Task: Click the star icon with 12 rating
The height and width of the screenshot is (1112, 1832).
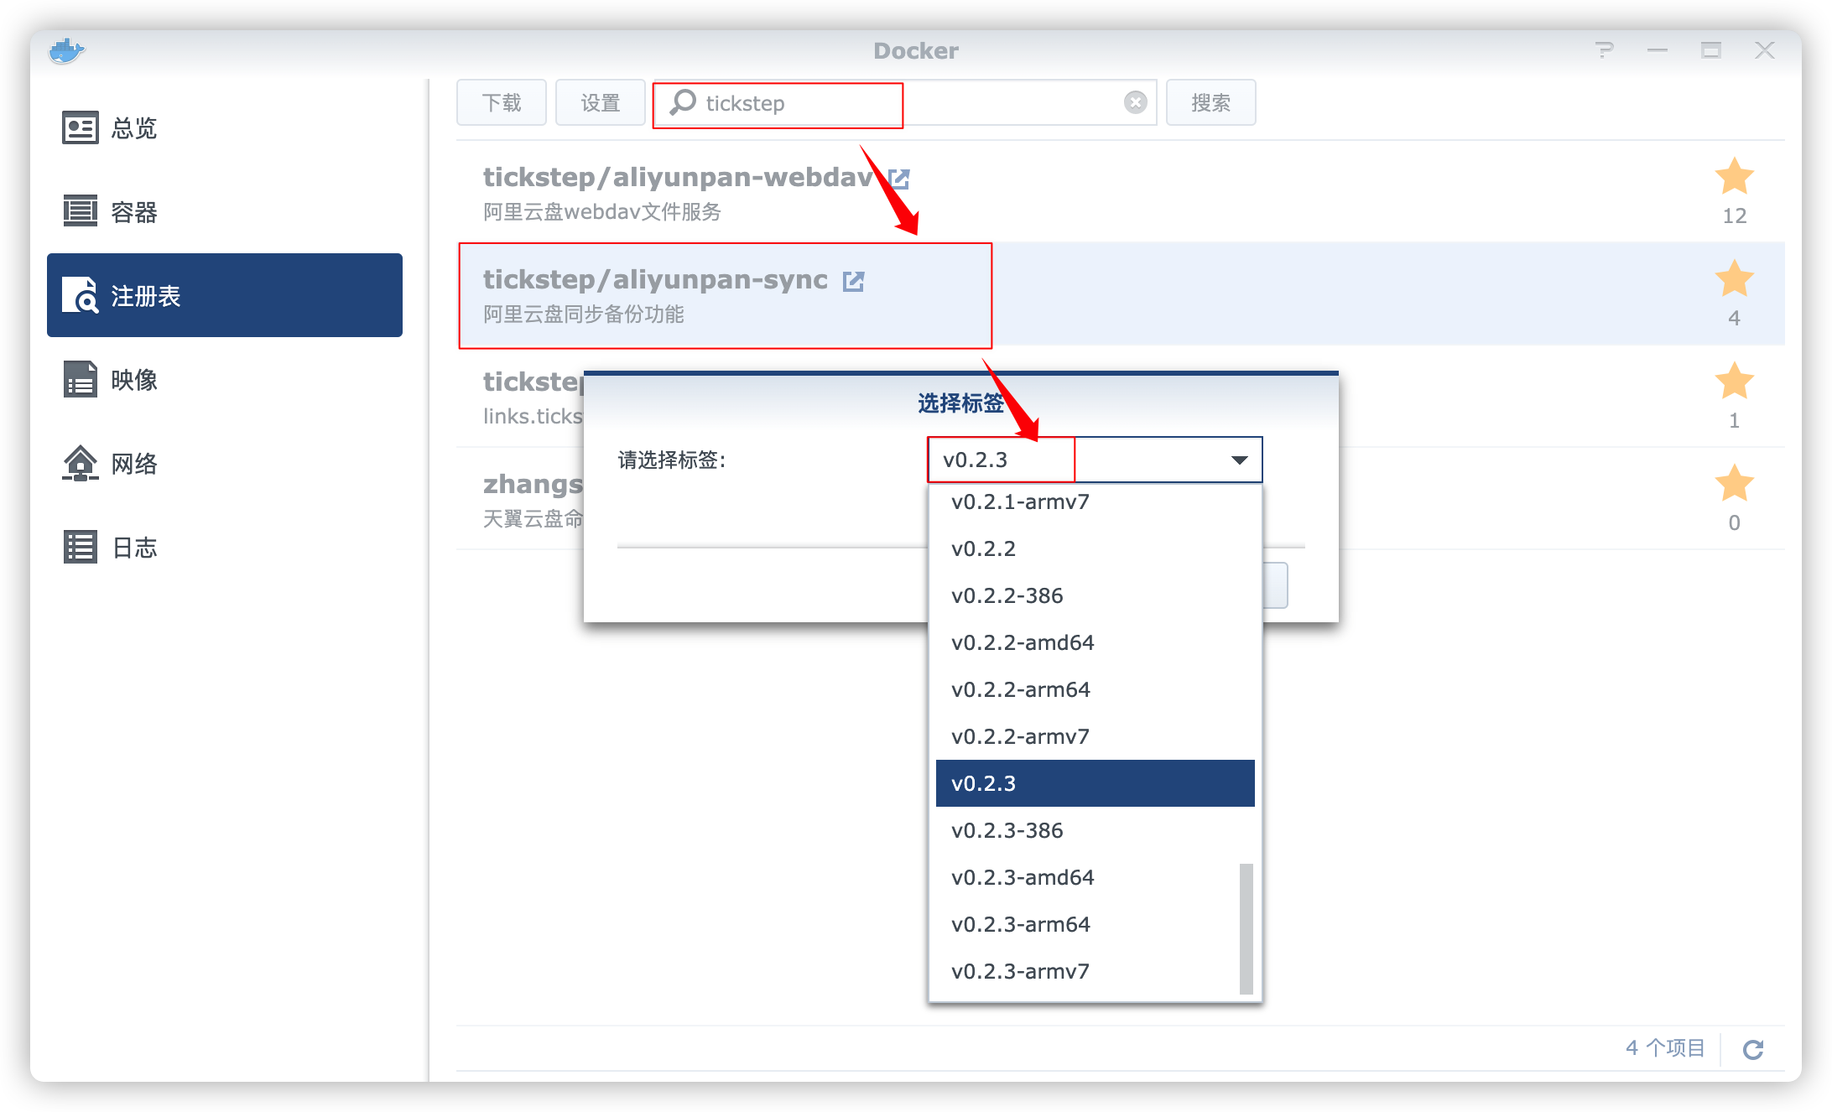Action: point(1734,176)
